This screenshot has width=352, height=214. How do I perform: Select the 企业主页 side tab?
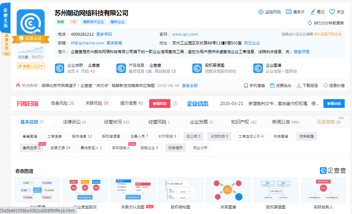point(5,18)
